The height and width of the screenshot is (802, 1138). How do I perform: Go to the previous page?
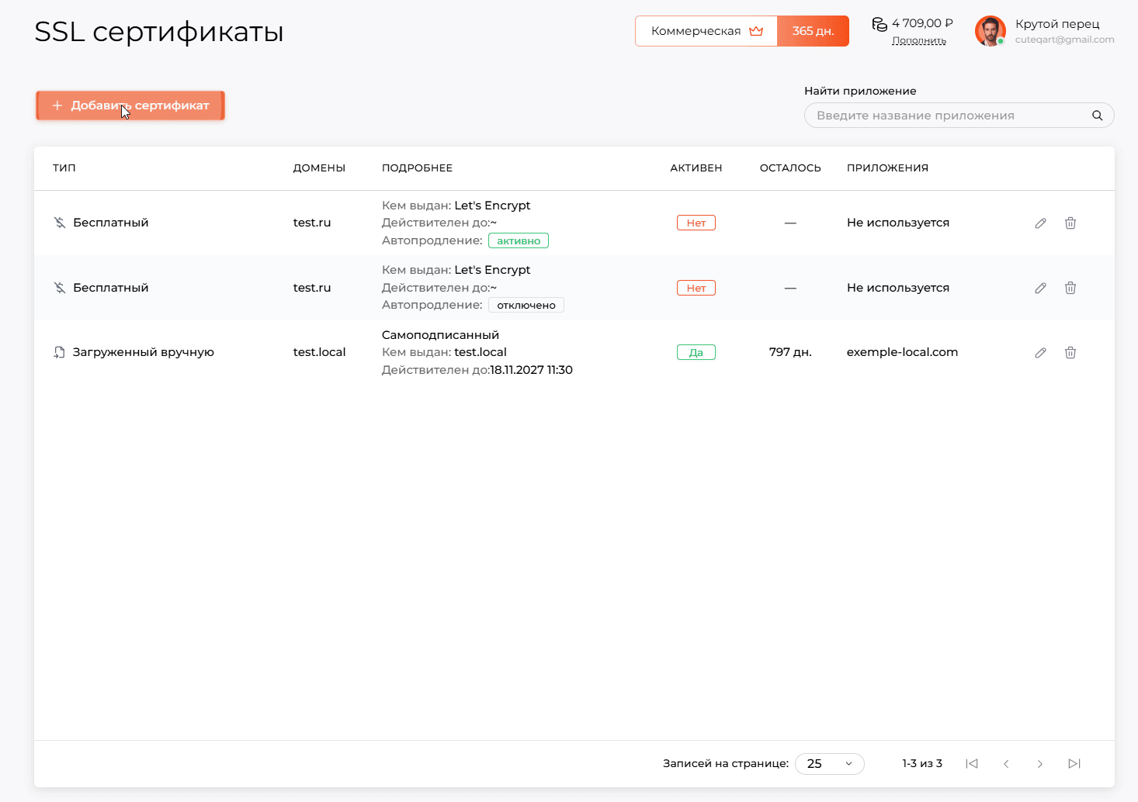1006,764
